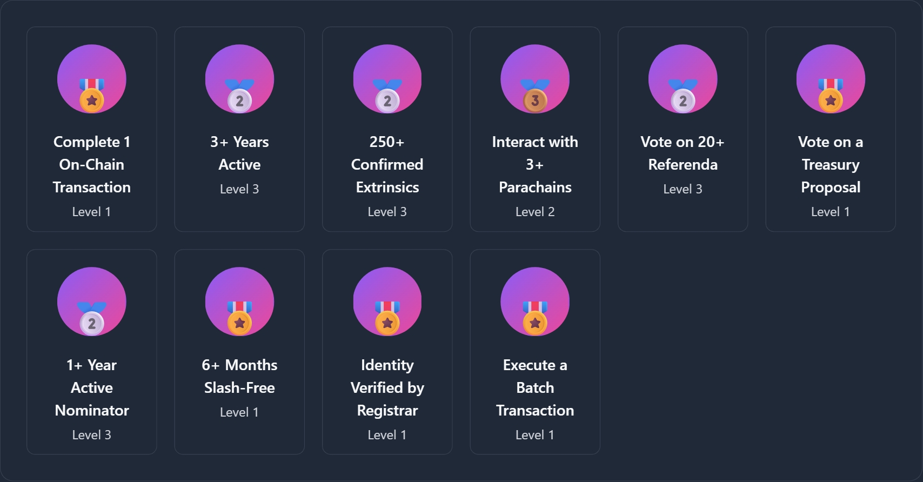Viewport: 923px width, 482px height.
Task: Click the Vote on 20+ Referenda title
Action: tap(683, 153)
